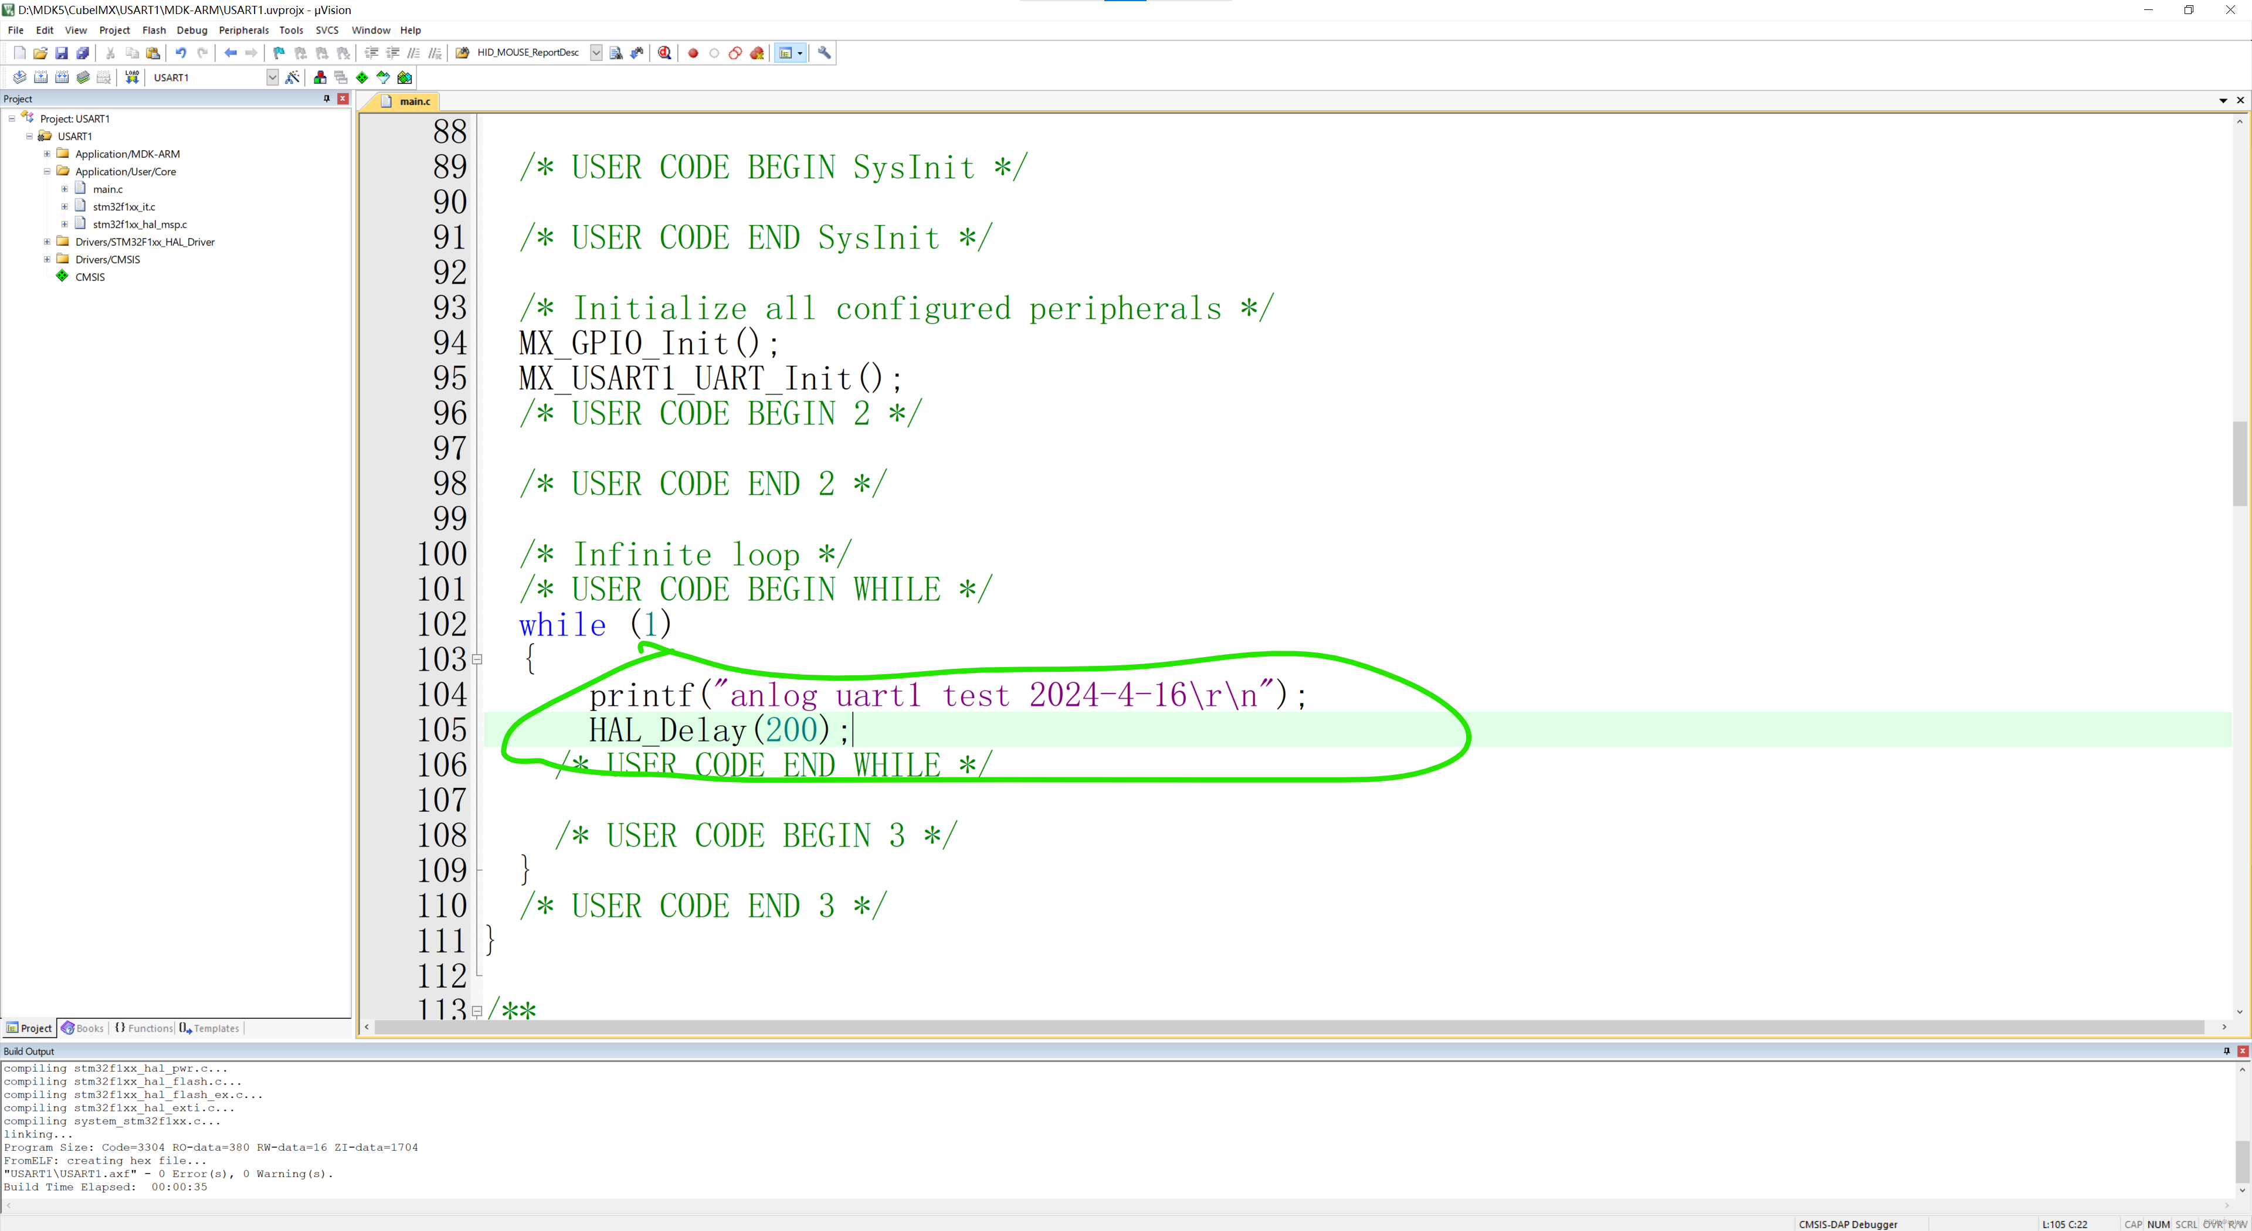Open the Flash menu
This screenshot has height=1231, width=2252.
[x=154, y=30]
